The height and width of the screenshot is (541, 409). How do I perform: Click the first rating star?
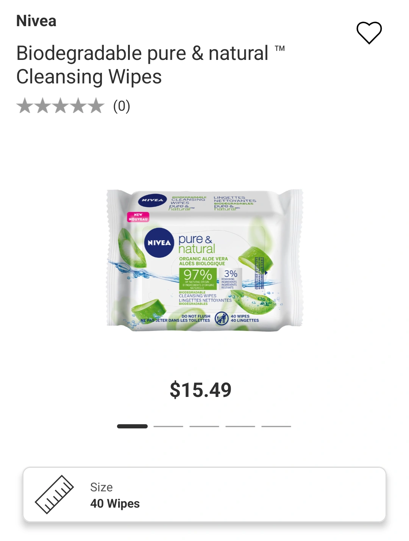pos(25,106)
